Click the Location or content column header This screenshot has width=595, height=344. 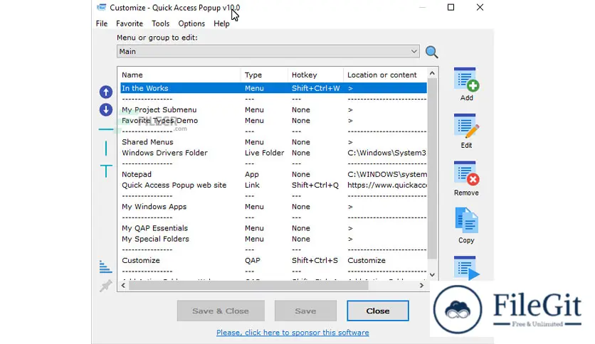385,75
